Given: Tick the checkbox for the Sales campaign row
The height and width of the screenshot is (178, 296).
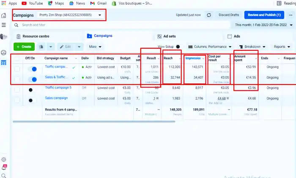Looking at the screenshot, I should pos(17,100).
